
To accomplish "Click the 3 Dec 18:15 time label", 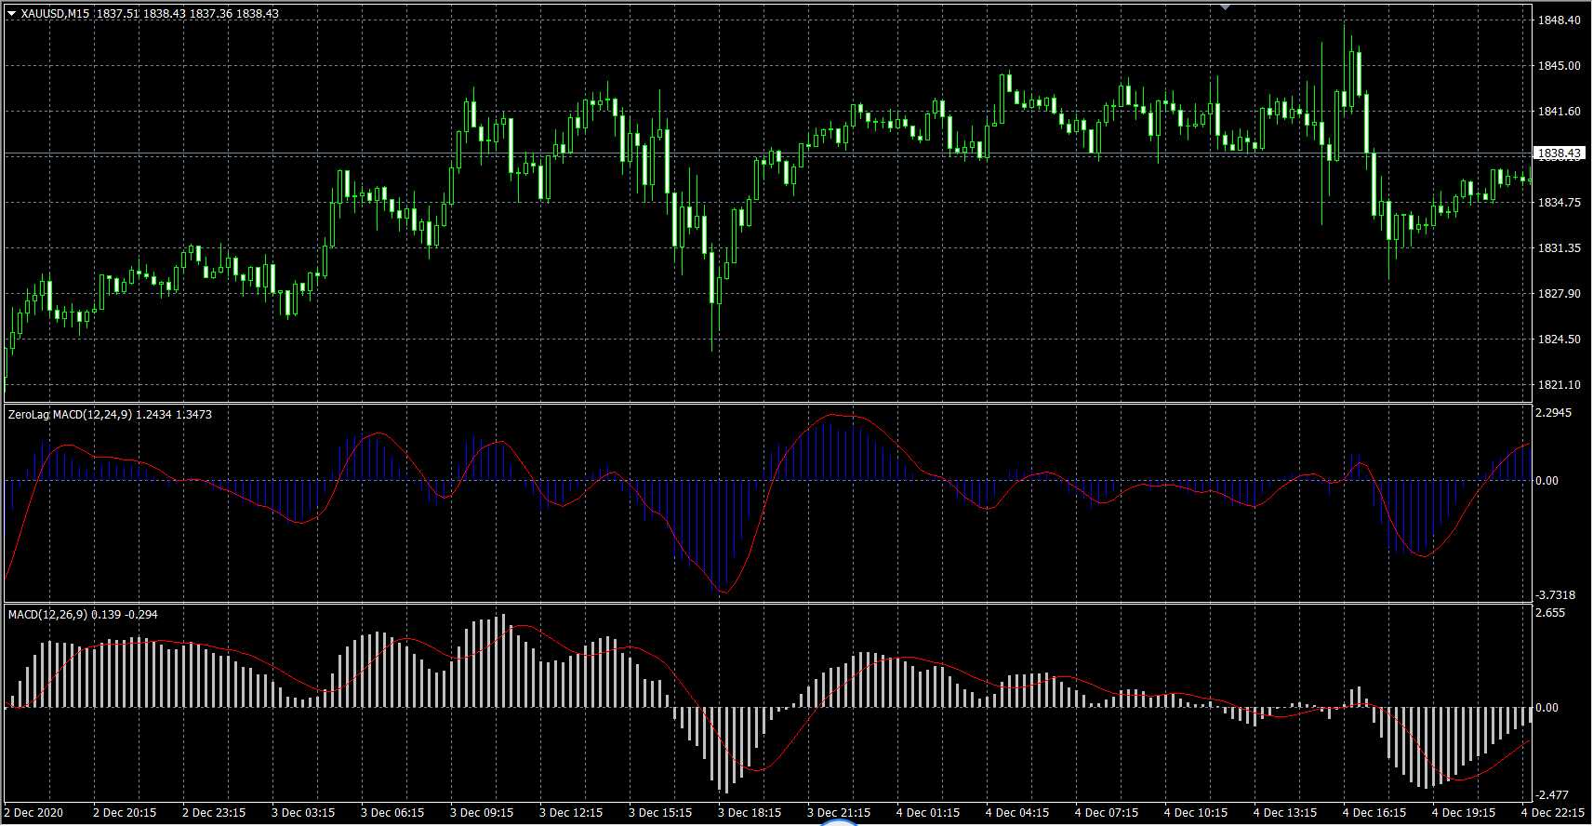I will [x=750, y=813].
